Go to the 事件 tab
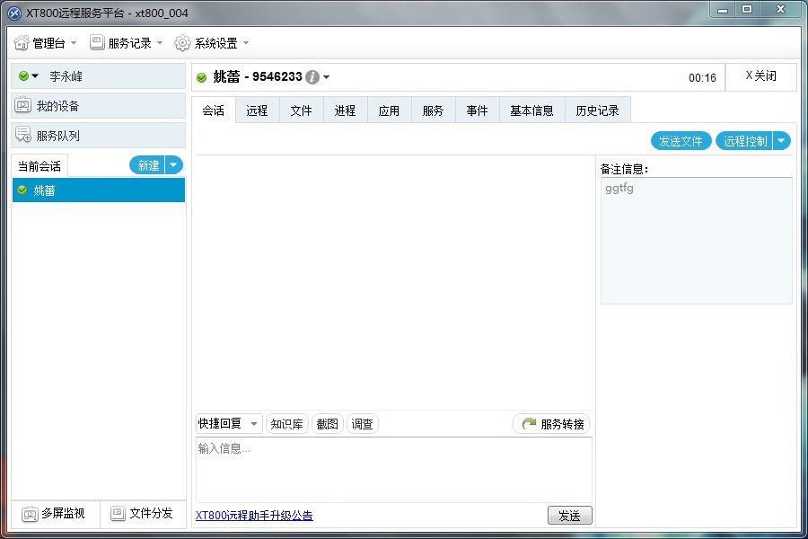808x539 pixels. (478, 110)
